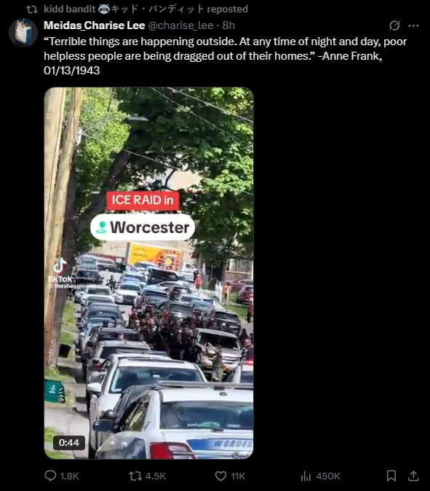Click the 0:44 video duration badge
This screenshot has height=491, width=430.
69,442
